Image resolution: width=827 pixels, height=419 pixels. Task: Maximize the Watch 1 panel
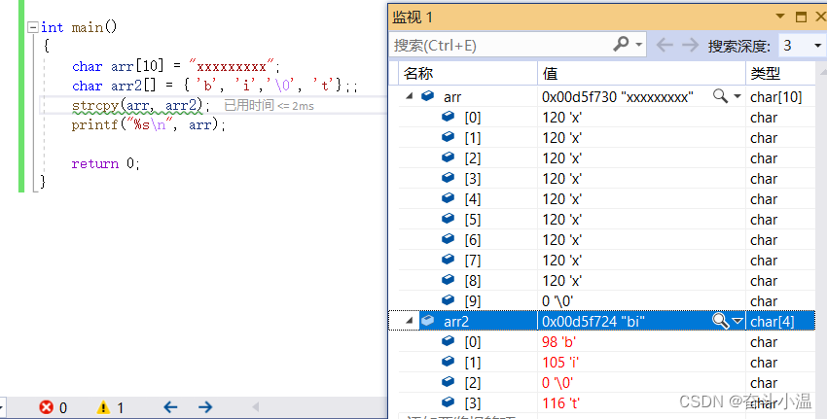(x=801, y=17)
